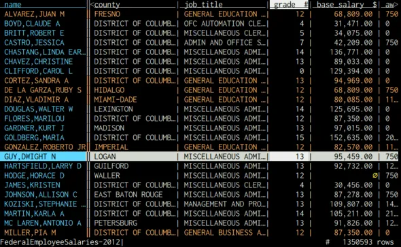The image size is (401, 247).
Task: Click the FRESNO county cell
Action: click(x=107, y=14)
